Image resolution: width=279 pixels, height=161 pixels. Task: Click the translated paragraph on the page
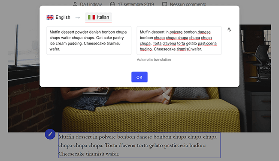(x=139, y=145)
